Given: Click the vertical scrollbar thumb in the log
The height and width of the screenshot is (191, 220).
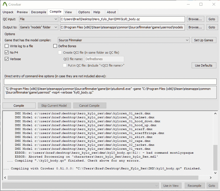Looking at the screenshot, I should [x=216, y=158].
